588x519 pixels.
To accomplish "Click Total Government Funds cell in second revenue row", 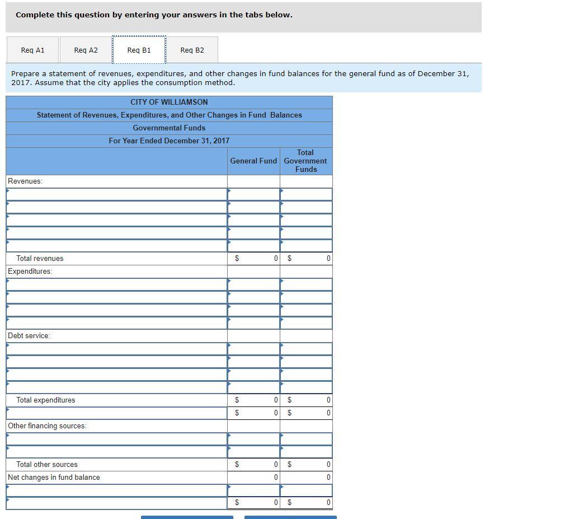I will pyautogui.click(x=307, y=207).
